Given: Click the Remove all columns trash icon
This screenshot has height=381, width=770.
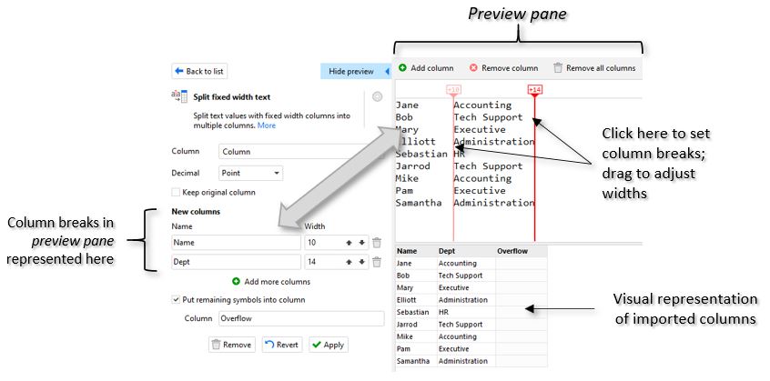Looking at the screenshot, I should [558, 68].
